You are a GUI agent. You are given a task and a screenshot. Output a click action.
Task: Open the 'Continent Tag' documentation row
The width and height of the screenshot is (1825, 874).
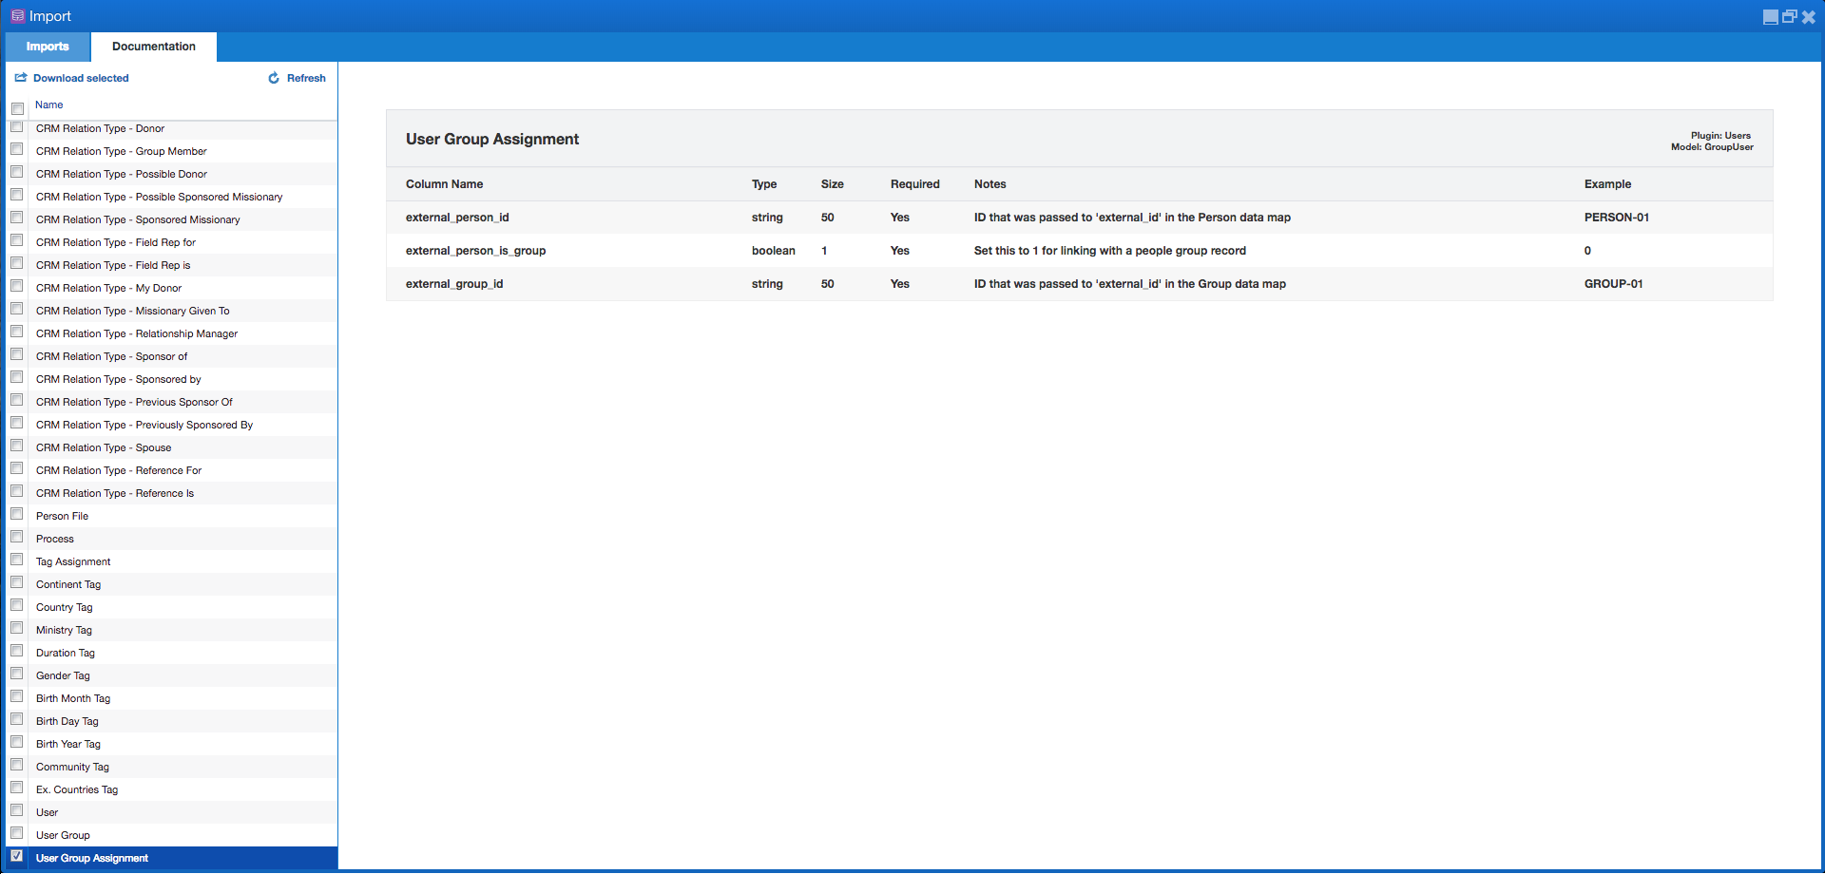click(x=171, y=584)
